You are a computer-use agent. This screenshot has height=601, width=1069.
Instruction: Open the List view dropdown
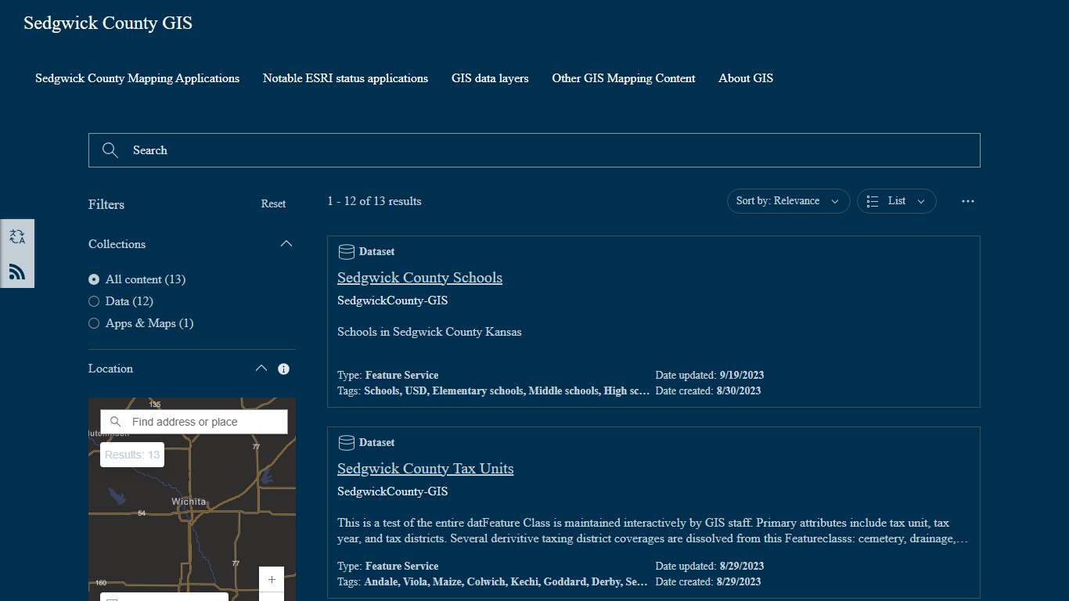pyautogui.click(x=920, y=201)
